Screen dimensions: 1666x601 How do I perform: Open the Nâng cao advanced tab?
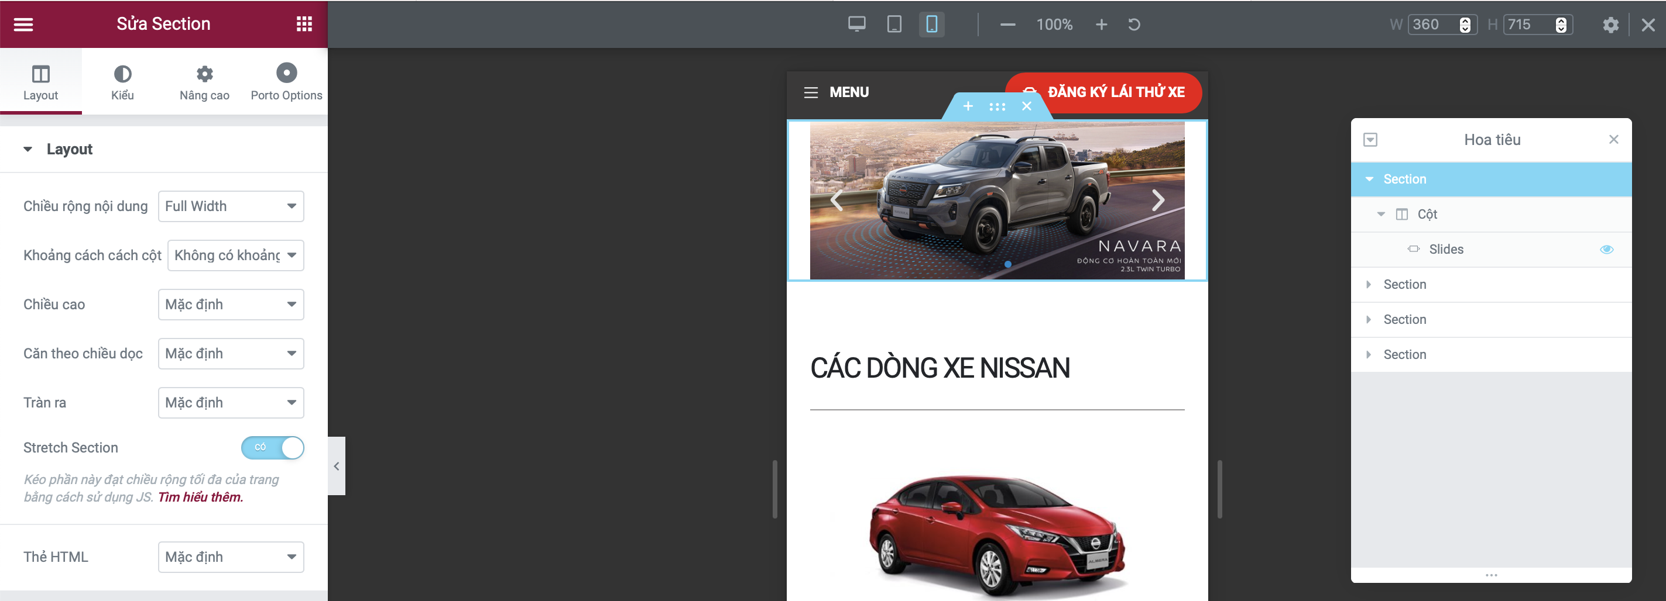tap(204, 82)
